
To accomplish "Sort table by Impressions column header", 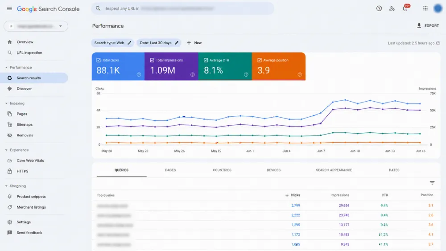I will point(339,195).
